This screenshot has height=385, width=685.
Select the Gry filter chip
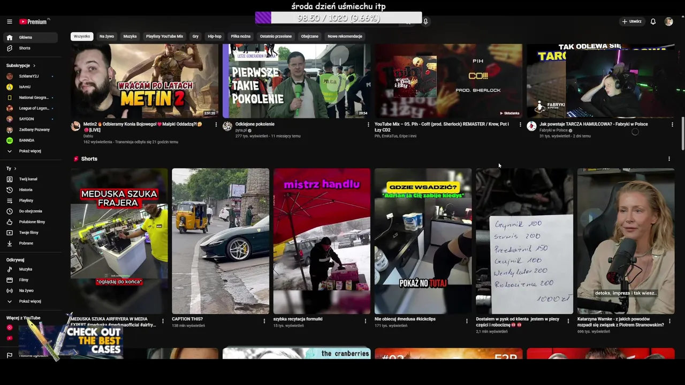195,36
